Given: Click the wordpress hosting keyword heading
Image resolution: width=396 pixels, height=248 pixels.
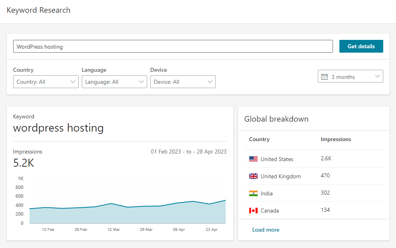Looking at the screenshot, I should [x=58, y=128].
